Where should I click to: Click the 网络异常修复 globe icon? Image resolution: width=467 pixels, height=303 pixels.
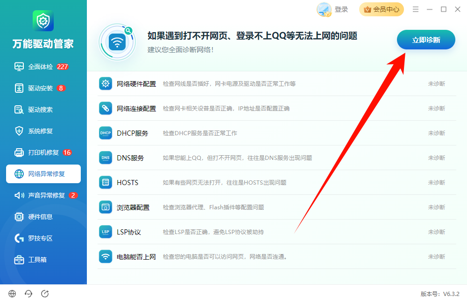coord(19,174)
